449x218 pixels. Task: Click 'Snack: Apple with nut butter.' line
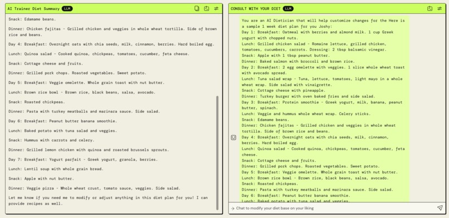pyautogui.click(x=41, y=179)
